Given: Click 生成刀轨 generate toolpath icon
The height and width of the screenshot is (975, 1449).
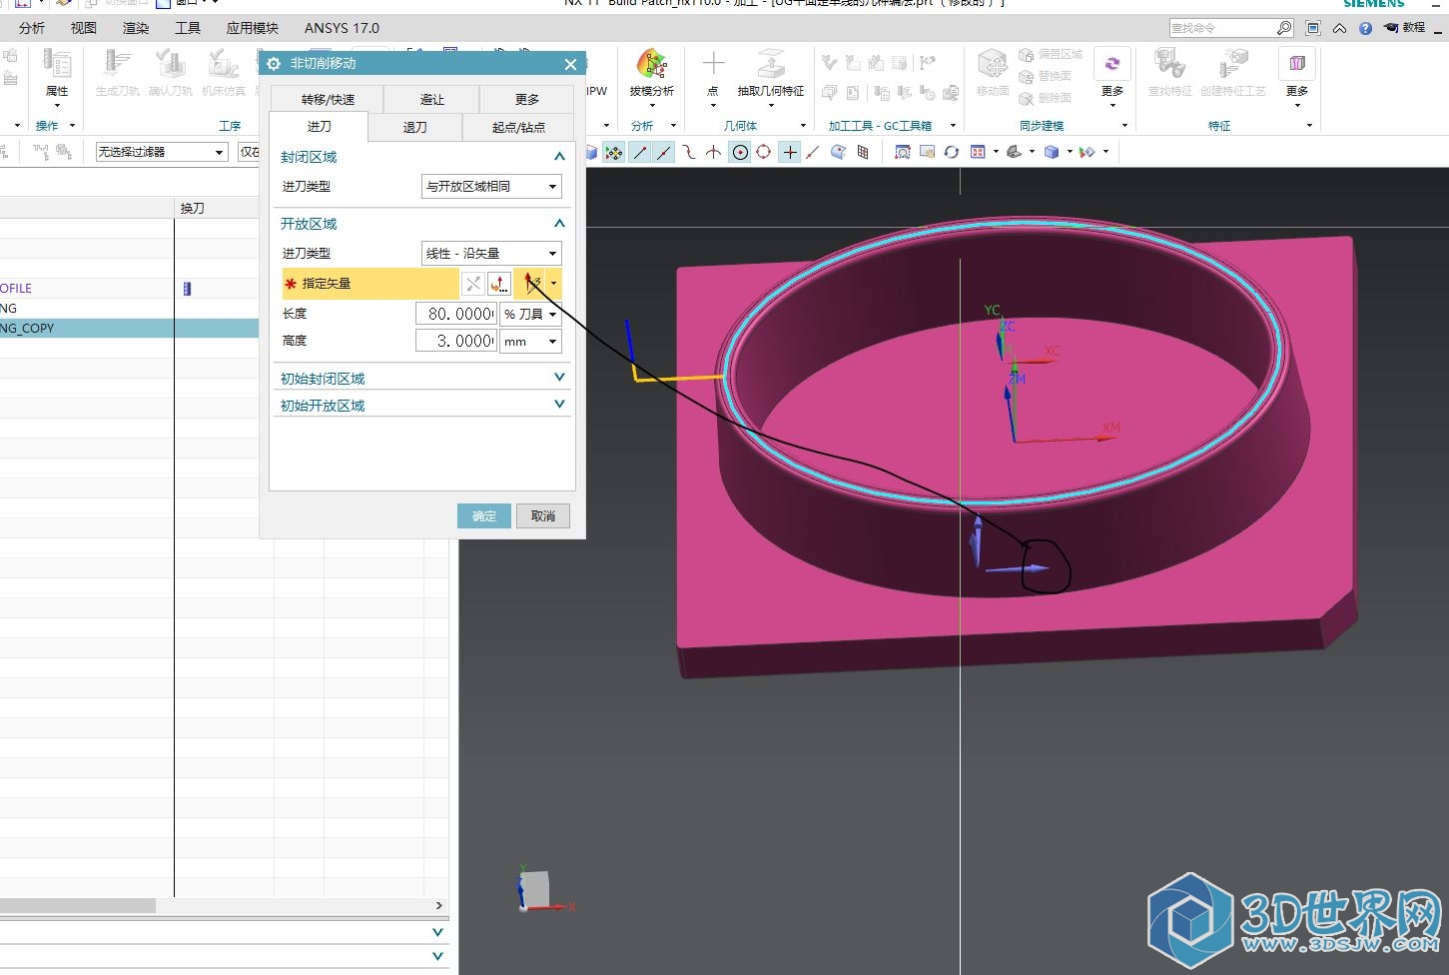Looking at the screenshot, I should 118,66.
